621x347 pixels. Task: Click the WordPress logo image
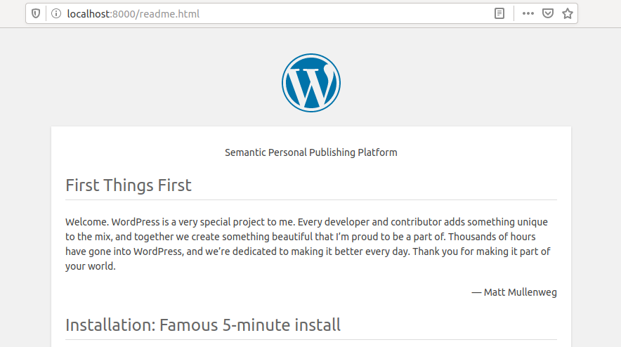click(311, 83)
